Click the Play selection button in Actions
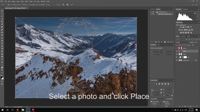 162,42
